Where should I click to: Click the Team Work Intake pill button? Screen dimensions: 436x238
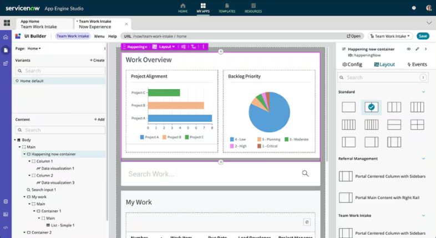click(x=73, y=36)
